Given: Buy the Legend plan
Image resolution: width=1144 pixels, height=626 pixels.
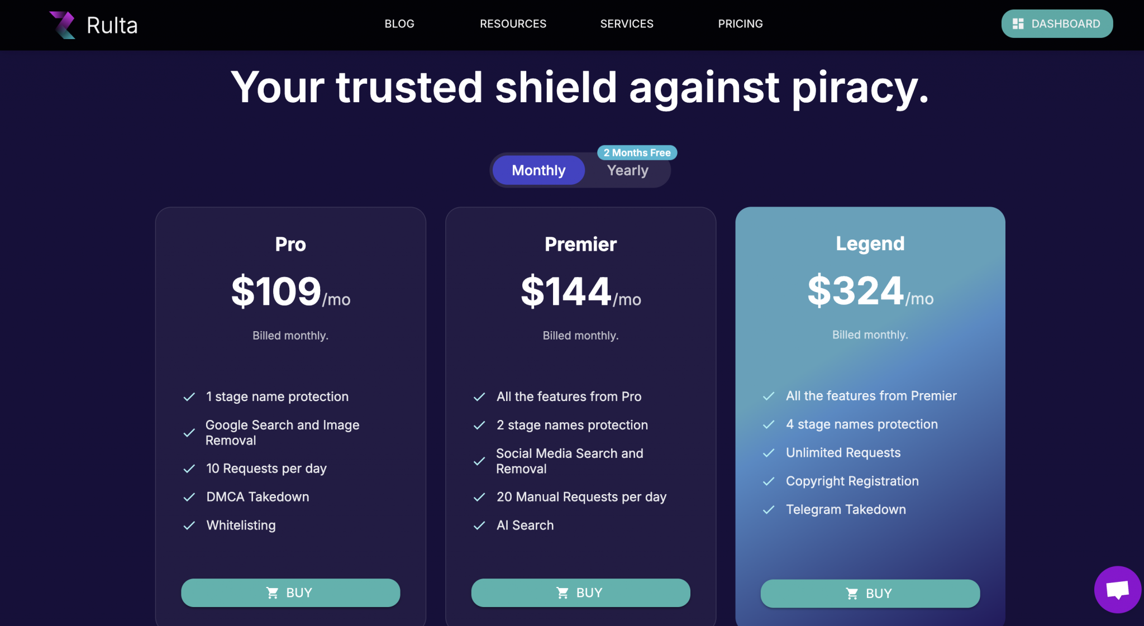Looking at the screenshot, I should [870, 594].
